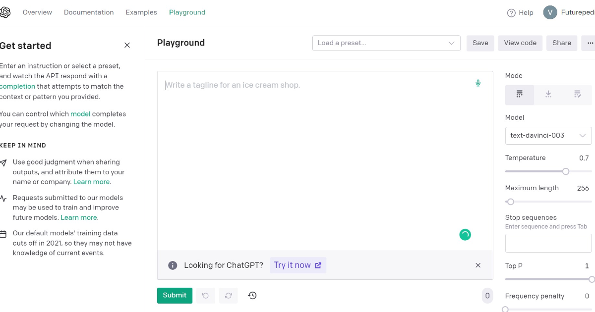Viewport: 595px width, 312px height.
Task: Click the undo icon beside Submit
Action: click(x=205, y=295)
